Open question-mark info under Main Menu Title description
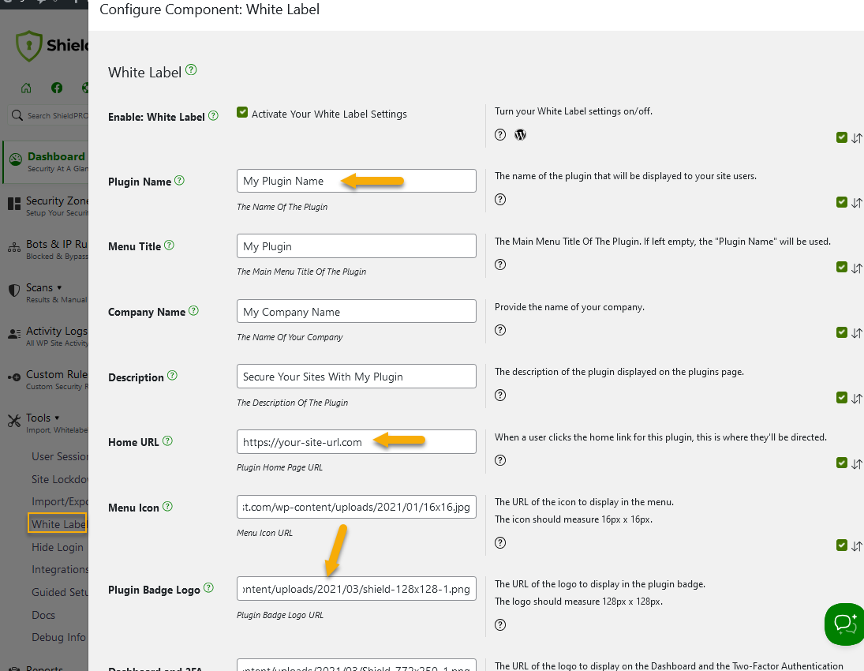The height and width of the screenshot is (671, 864). click(x=499, y=264)
